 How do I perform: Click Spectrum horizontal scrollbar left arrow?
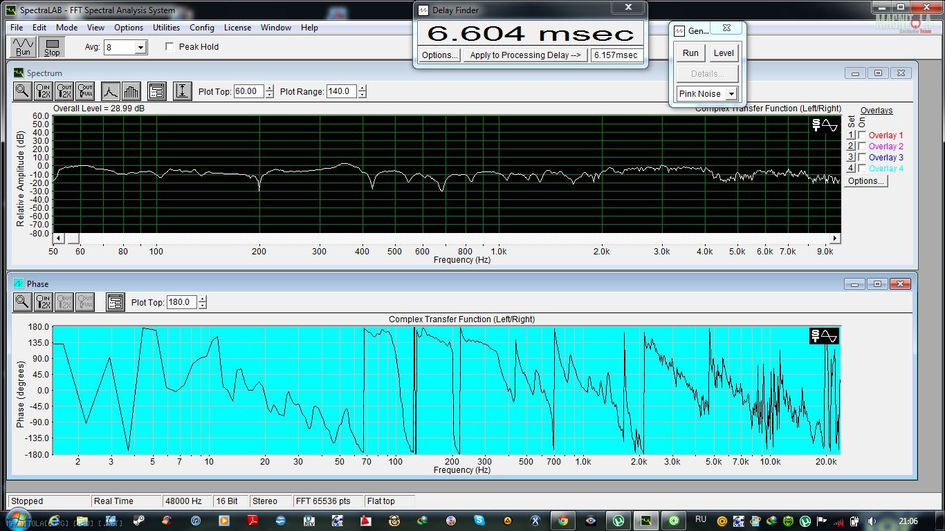coord(58,239)
